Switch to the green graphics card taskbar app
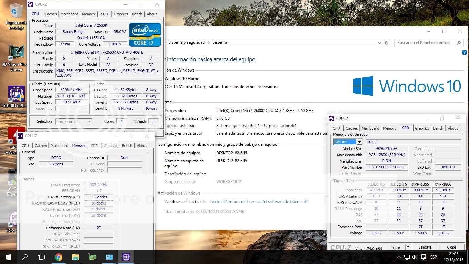 (92, 257)
